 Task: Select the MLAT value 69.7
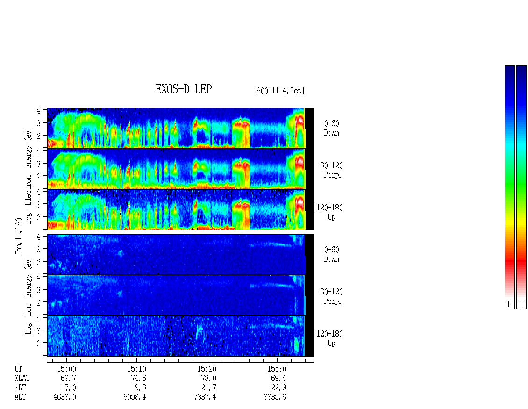68,378
